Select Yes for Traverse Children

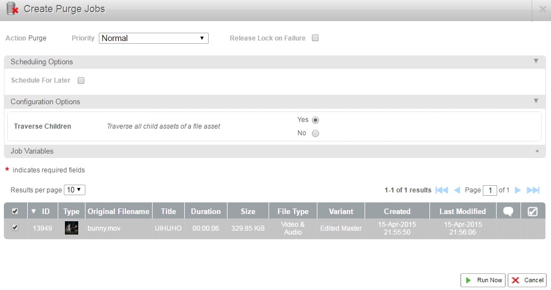click(315, 120)
